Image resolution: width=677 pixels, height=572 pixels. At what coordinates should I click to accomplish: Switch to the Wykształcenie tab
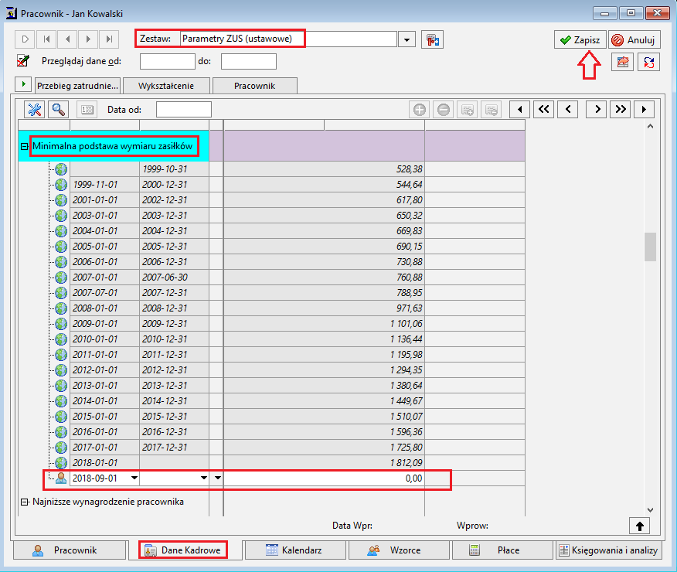coord(166,86)
